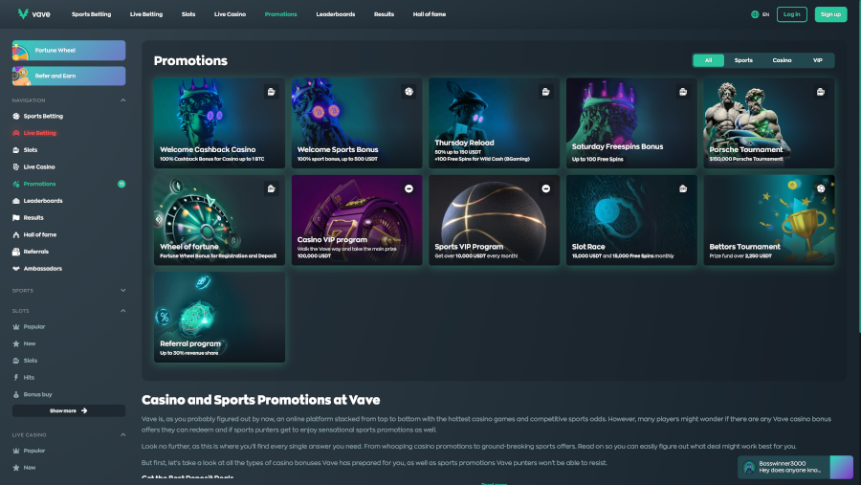Click the Slots section New star icon
The width and height of the screenshot is (861, 485).
(16, 343)
